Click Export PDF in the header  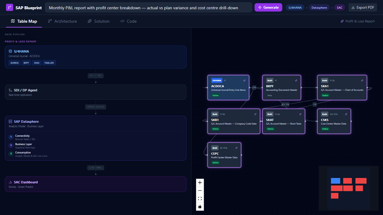[363, 7]
